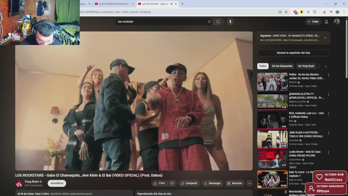Open the YouTube account avatar menu

tap(337, 22)
